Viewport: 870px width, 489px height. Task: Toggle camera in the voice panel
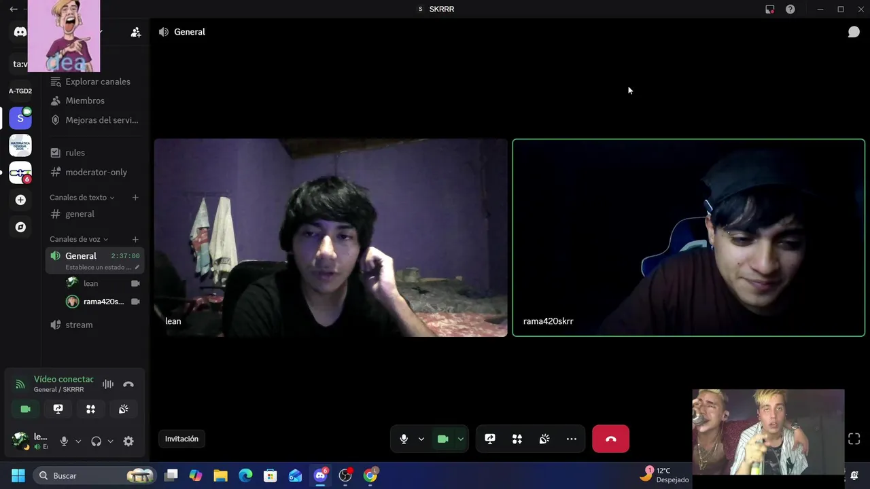coord(25,409)
